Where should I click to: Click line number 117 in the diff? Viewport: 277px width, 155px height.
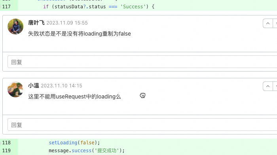coord(7,7)
